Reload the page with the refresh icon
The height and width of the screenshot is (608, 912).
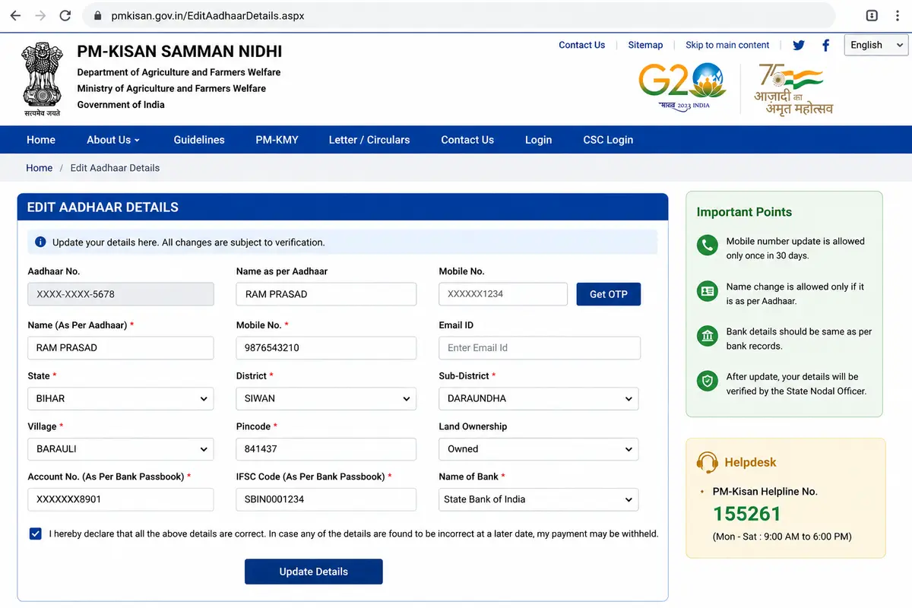pos(65,15)
